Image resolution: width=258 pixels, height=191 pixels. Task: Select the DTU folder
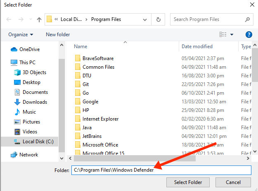pyautogui.click(x=83, y=76)
